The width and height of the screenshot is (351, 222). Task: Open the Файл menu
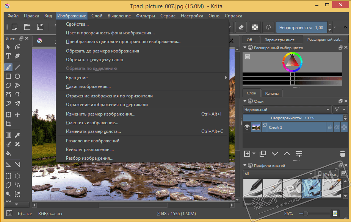[x=13, y=16]
